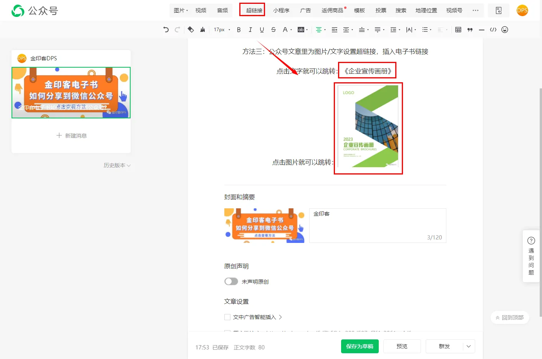Select 小程序 from the insert menu
This screenshot has height=359, width=542.
[281, 10]
